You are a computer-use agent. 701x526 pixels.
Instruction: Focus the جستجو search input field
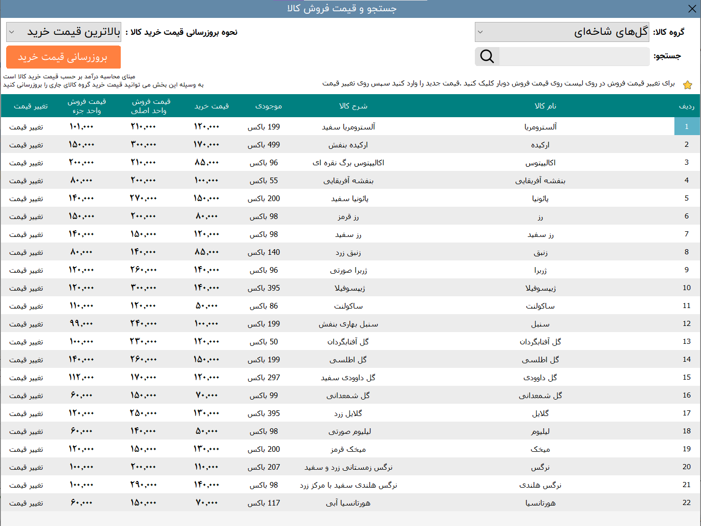[x=574, y=56]
